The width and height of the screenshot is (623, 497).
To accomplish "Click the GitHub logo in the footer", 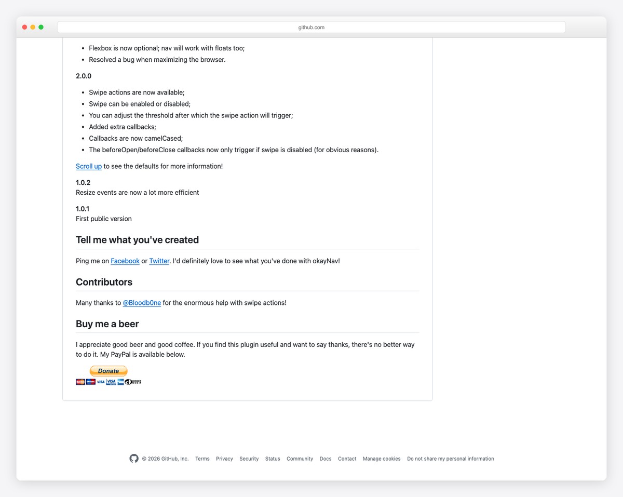I will tap(134, 459).
